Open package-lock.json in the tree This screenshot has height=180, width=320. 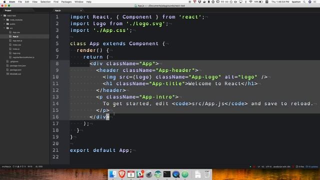click(18, 65)
